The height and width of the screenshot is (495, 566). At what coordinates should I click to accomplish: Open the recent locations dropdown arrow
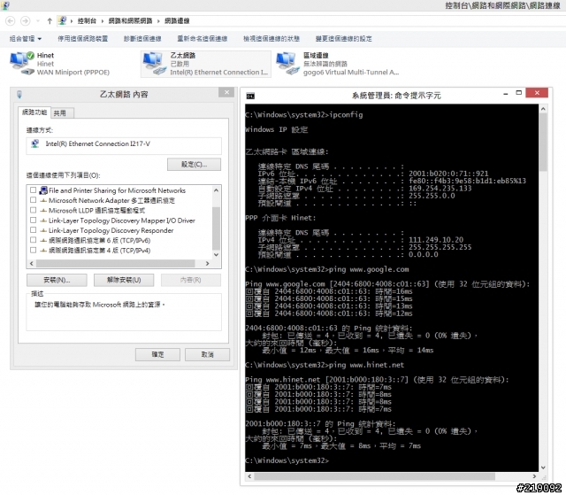coord(38,21)
